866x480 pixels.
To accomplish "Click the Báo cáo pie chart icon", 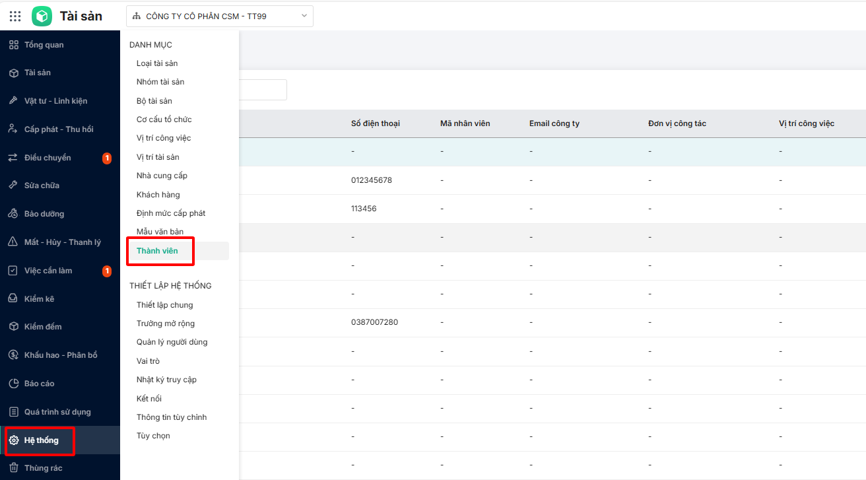I will 13,384.
